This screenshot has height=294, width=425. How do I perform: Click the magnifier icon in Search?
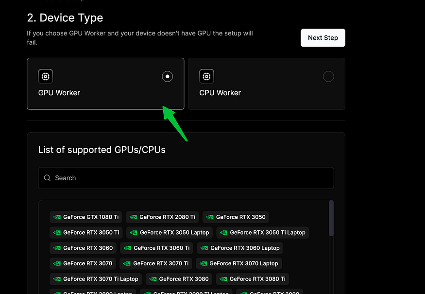tap(47, 178)
